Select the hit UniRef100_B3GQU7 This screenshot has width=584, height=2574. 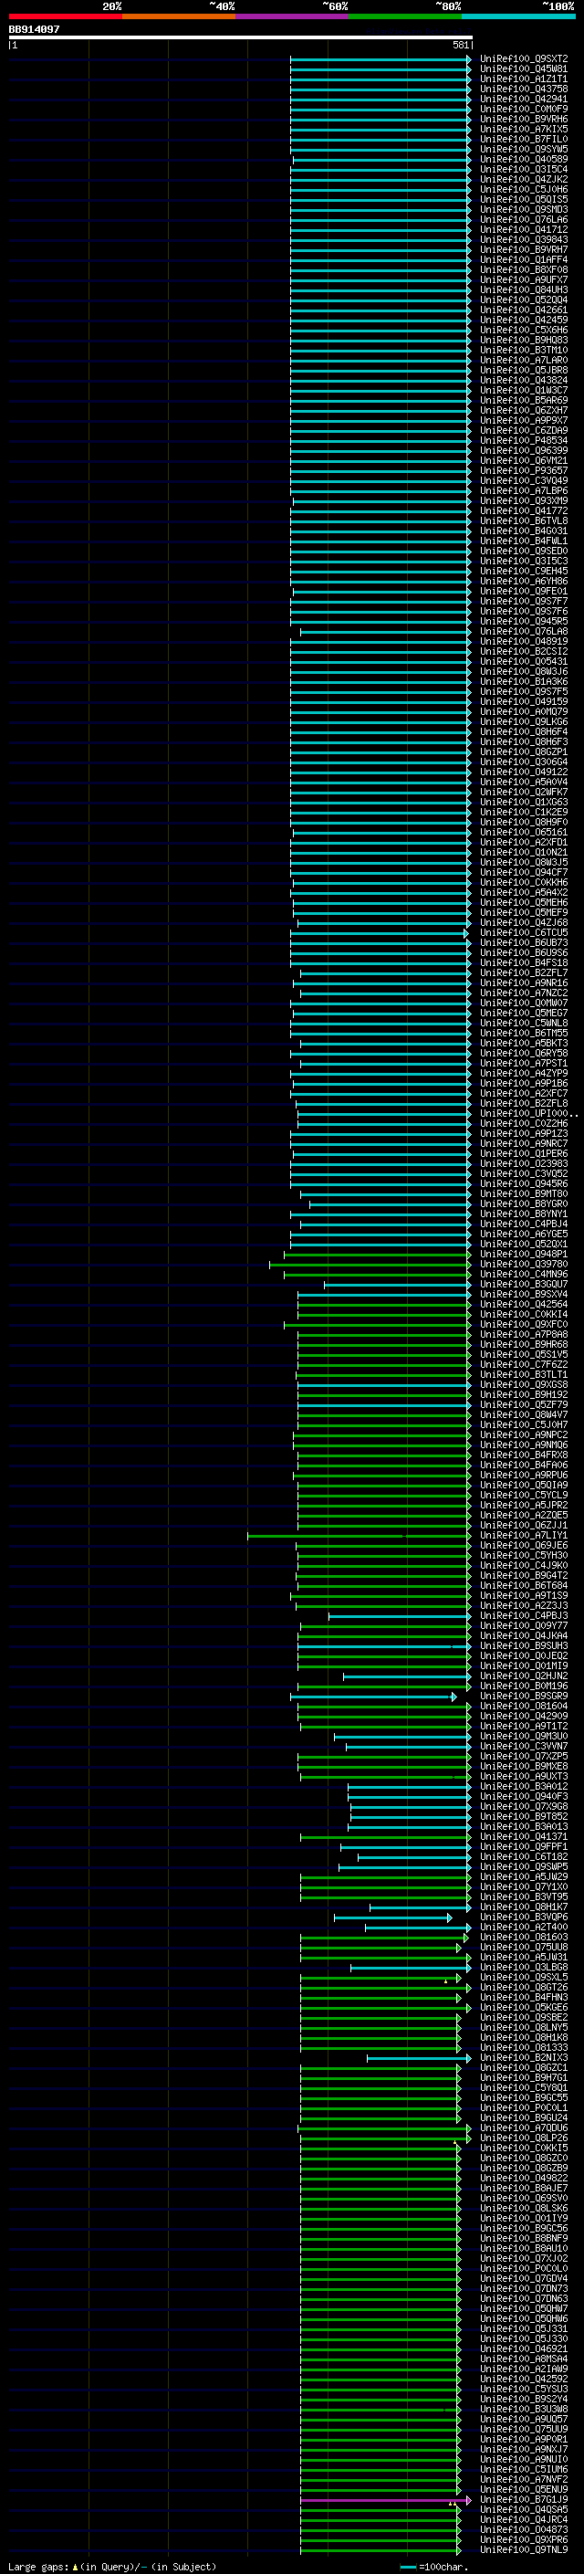pyautogui.click(x=523, y=1284)
